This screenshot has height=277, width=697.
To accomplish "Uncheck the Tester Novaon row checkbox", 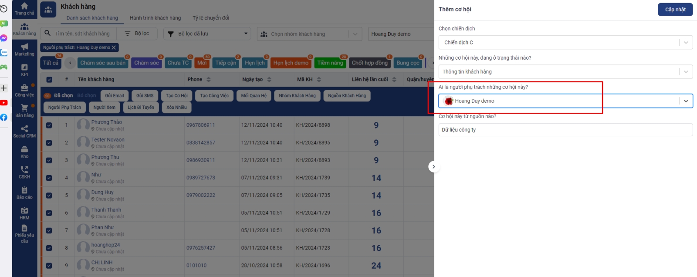I will click(49, 143).
